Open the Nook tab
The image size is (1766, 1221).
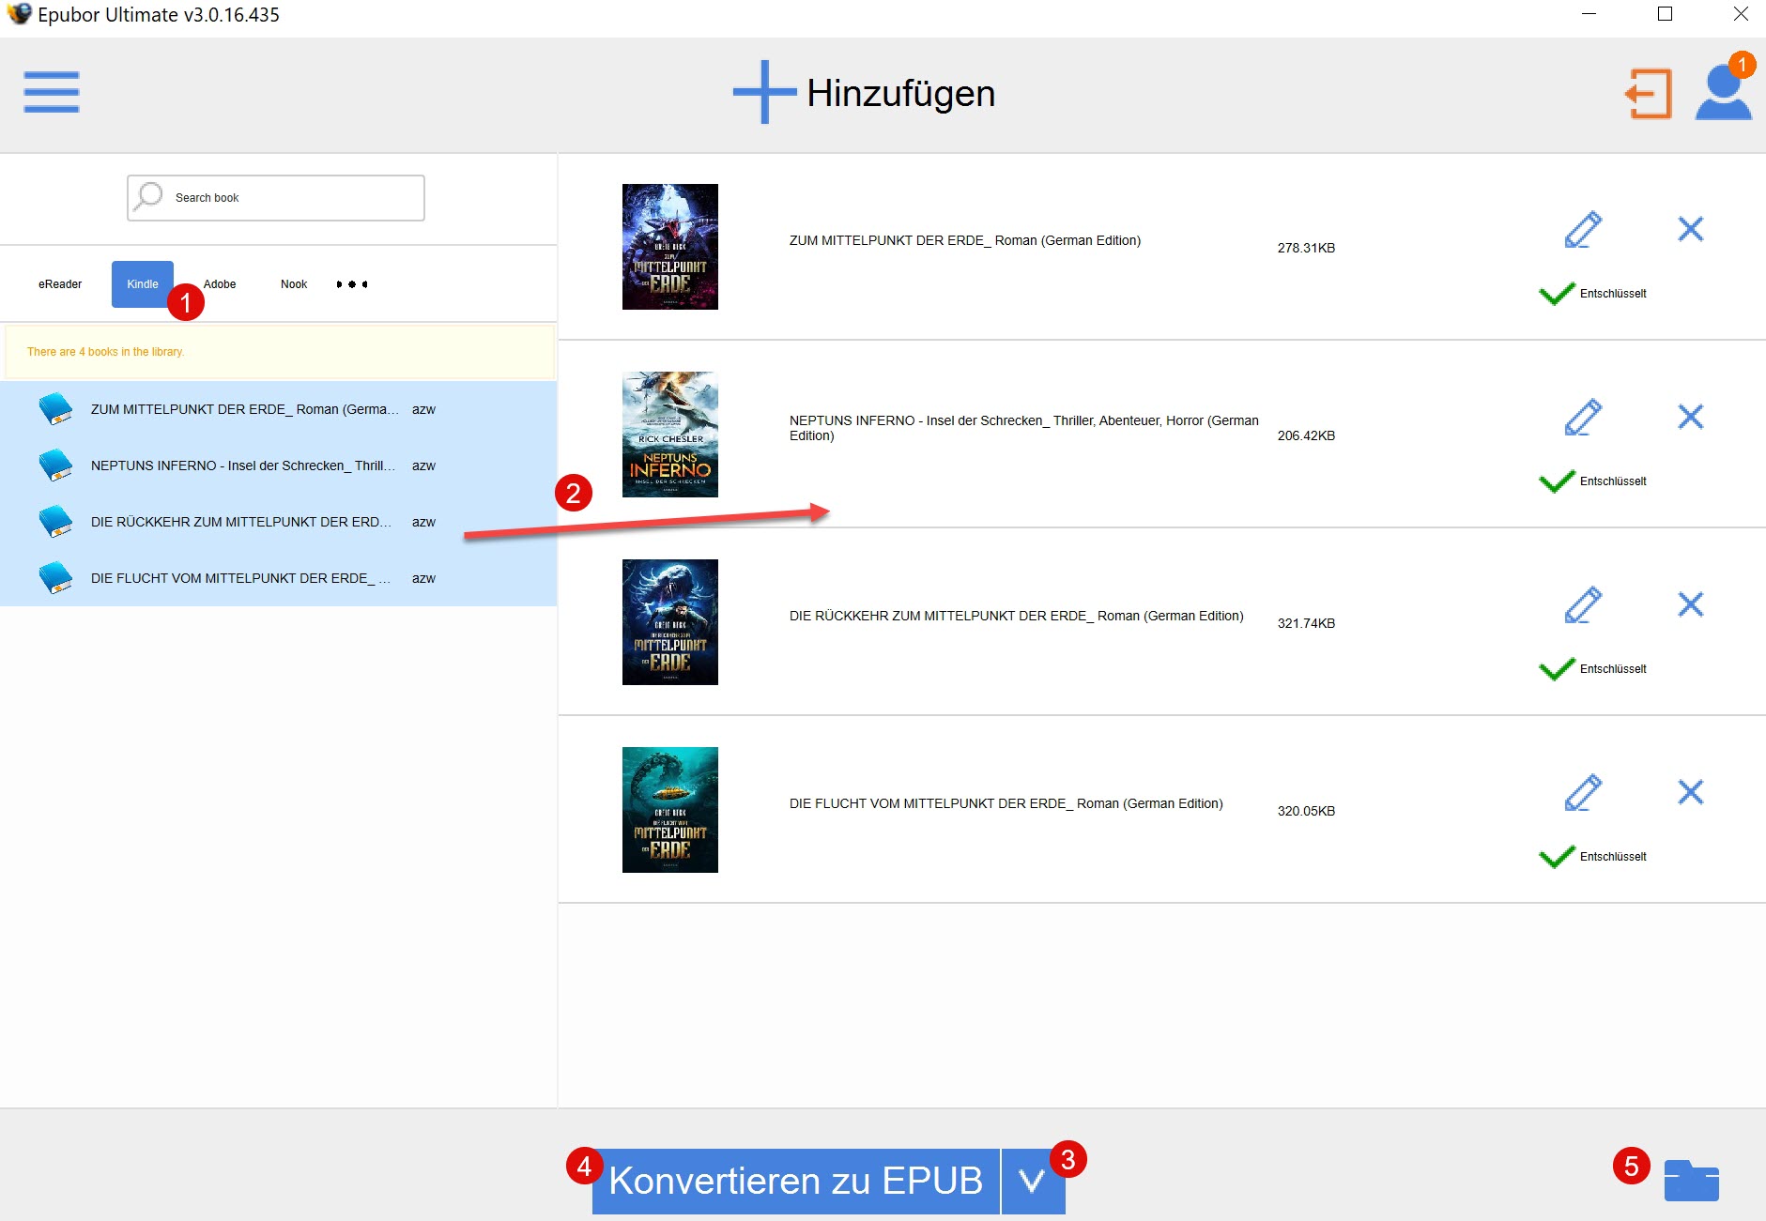(x=294, y=284)
